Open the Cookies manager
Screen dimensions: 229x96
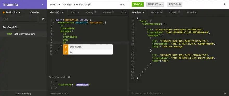tap(35, 12)
